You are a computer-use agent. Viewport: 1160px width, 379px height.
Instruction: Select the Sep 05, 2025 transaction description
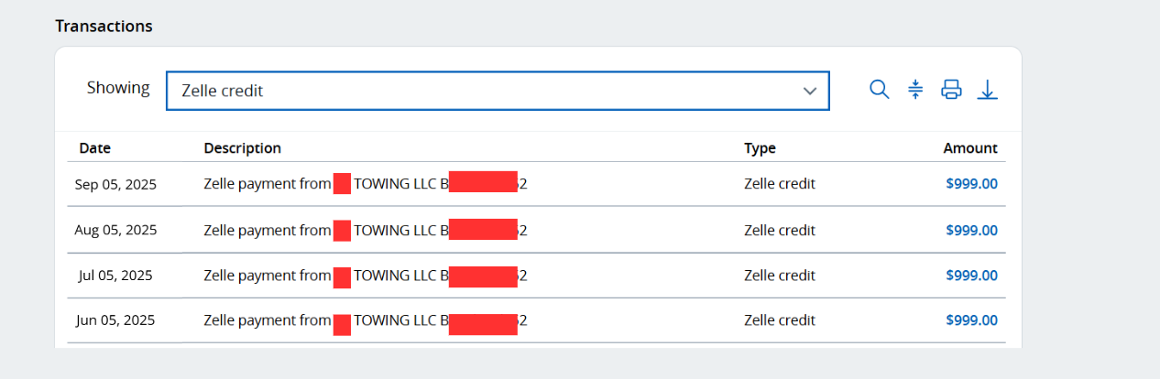pyautogui.click(x=365, y=184)
